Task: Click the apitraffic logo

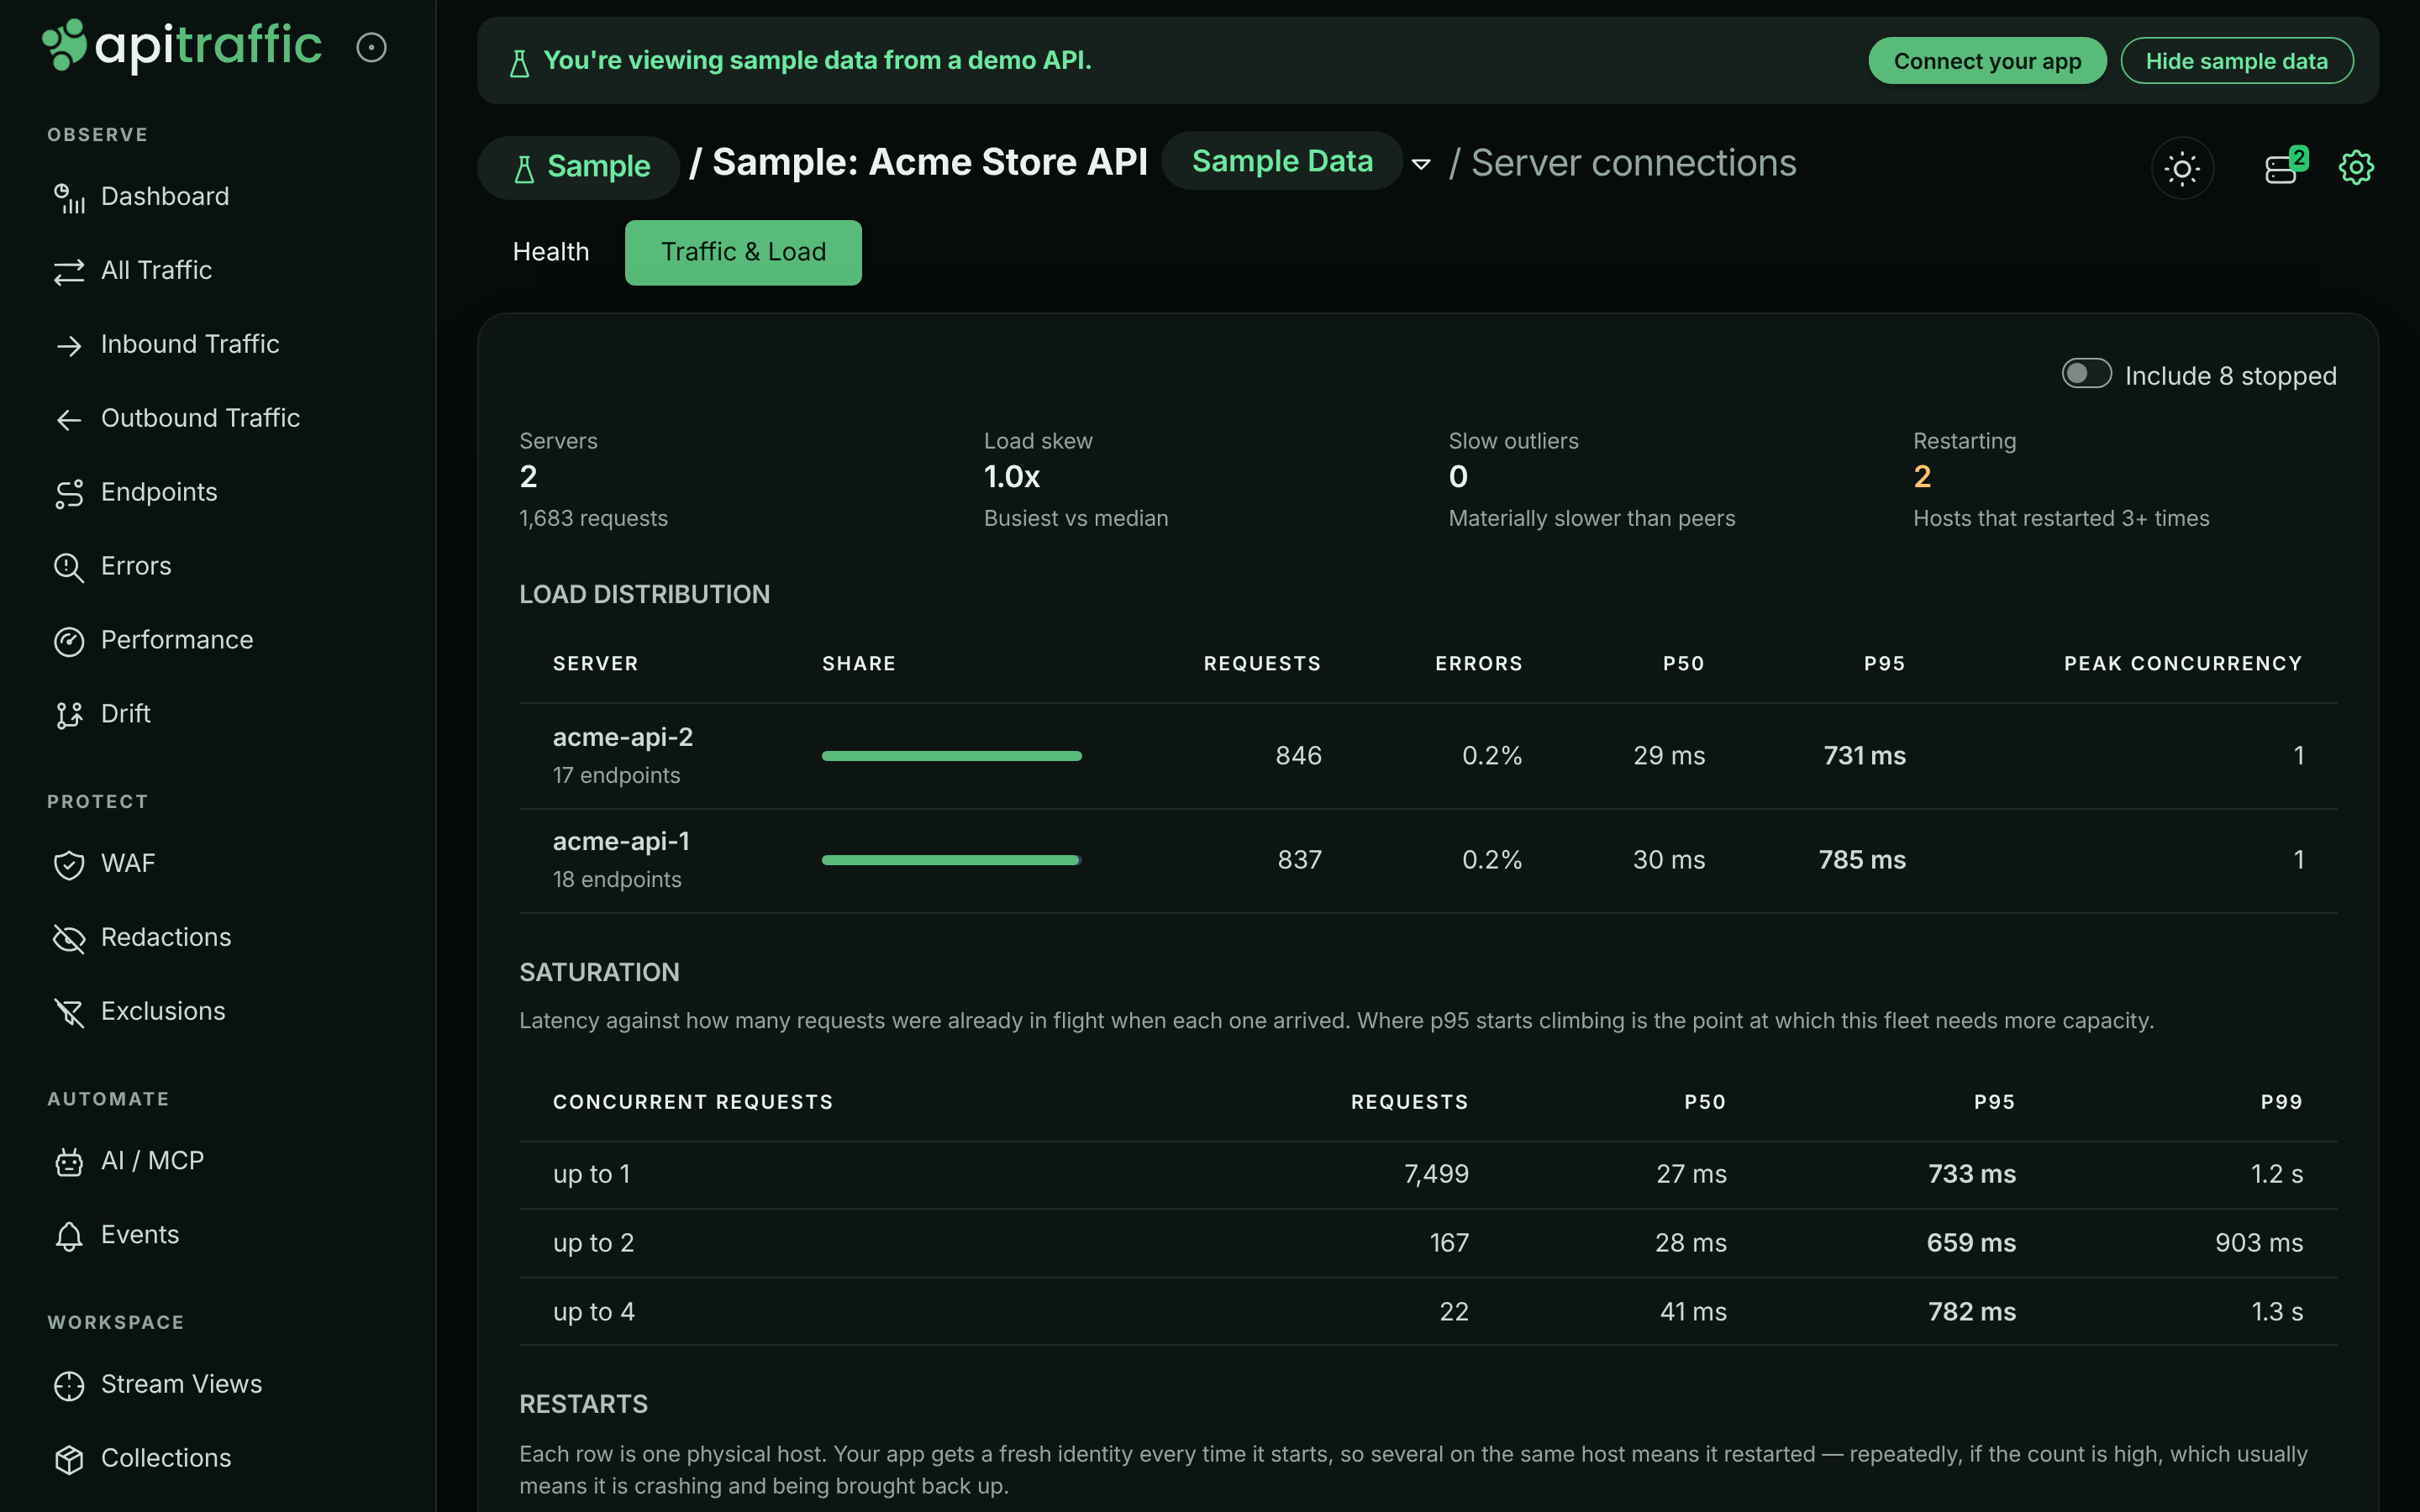Action: pyautogui.click(x=182, y=46)
